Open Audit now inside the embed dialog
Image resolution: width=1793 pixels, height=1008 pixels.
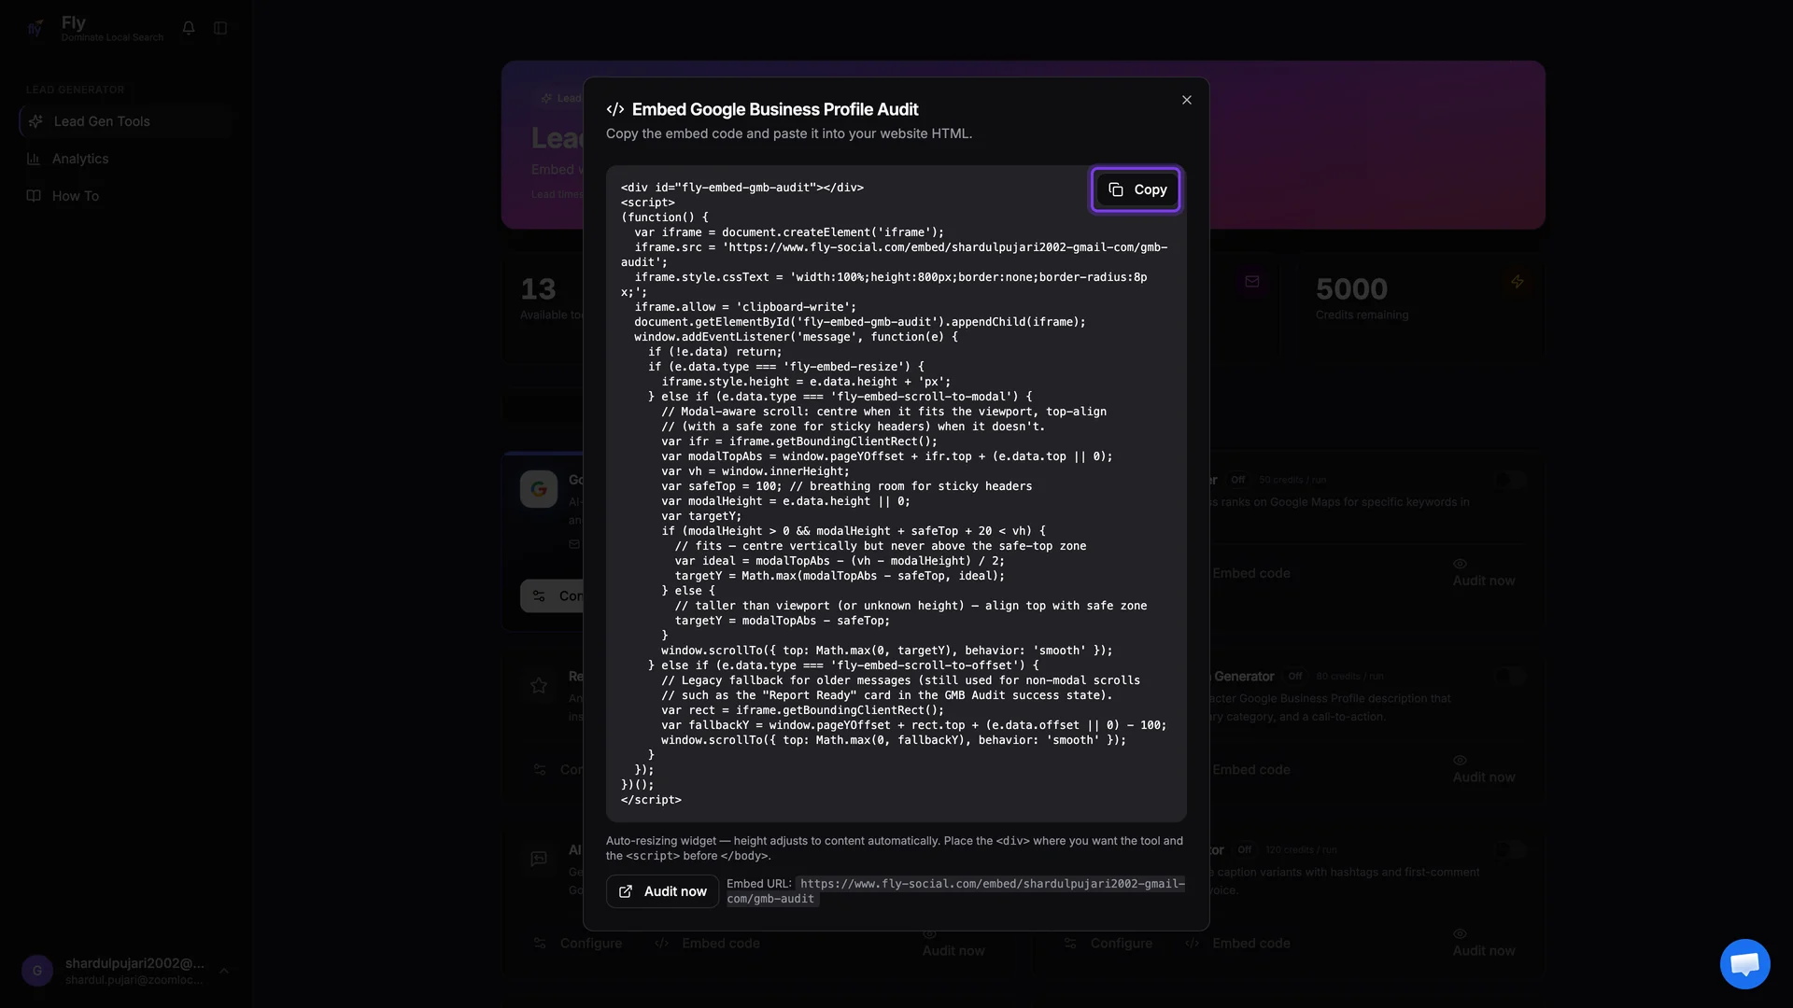pyautogui.click(x=663, y=891)
